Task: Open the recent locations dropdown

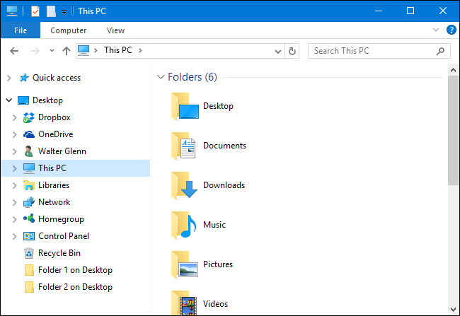Action: pos(52,51)
